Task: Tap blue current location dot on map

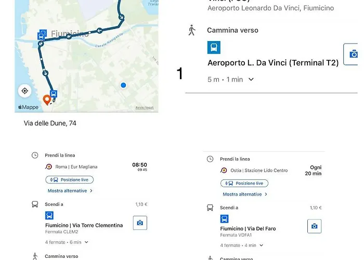Action: [123, 85]
